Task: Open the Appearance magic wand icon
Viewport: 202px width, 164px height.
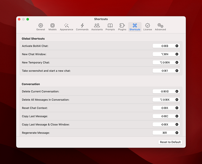Action: click(x=66, y=26)
